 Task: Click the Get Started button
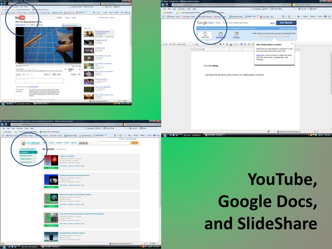286,23
